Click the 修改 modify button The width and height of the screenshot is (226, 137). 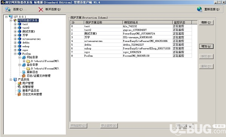pyautogui.click(x=206, y=56)
